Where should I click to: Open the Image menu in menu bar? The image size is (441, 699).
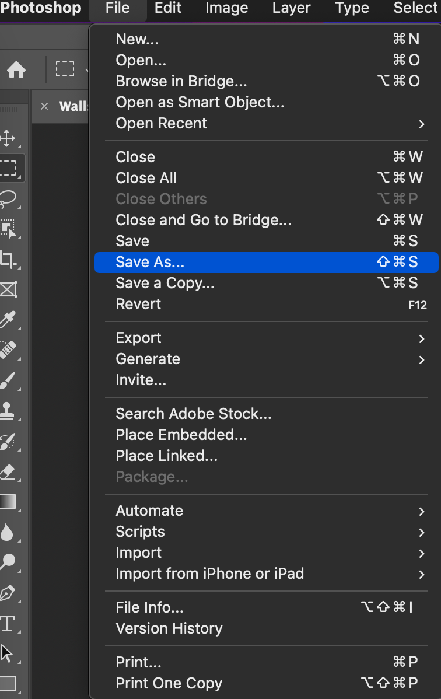(226, 8)
